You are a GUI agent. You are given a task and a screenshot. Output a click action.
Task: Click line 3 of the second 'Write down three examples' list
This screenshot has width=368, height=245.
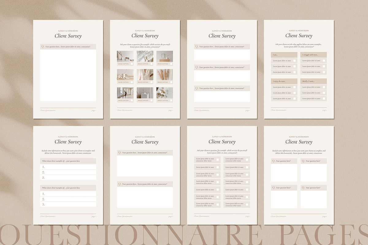pyautogui.click(x=68, y=204)
